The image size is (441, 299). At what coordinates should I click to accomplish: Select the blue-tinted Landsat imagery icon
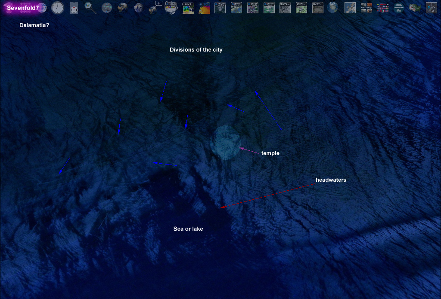(x=236, y=8)
